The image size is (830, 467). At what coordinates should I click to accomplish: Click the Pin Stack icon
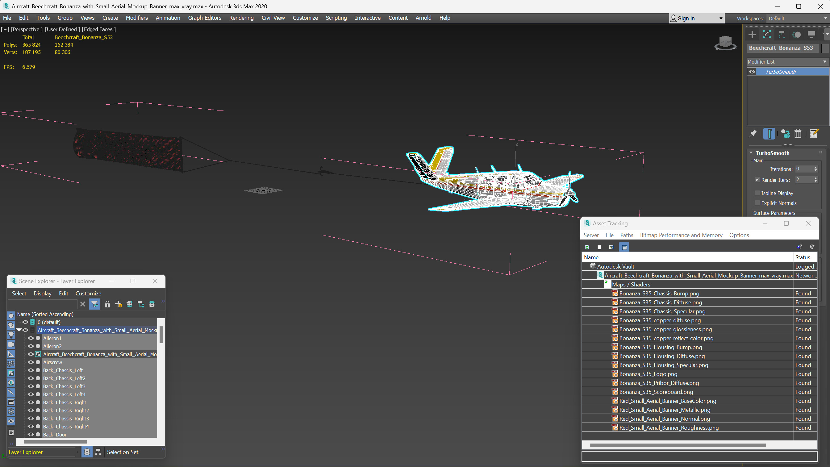(x=753, y=133)
